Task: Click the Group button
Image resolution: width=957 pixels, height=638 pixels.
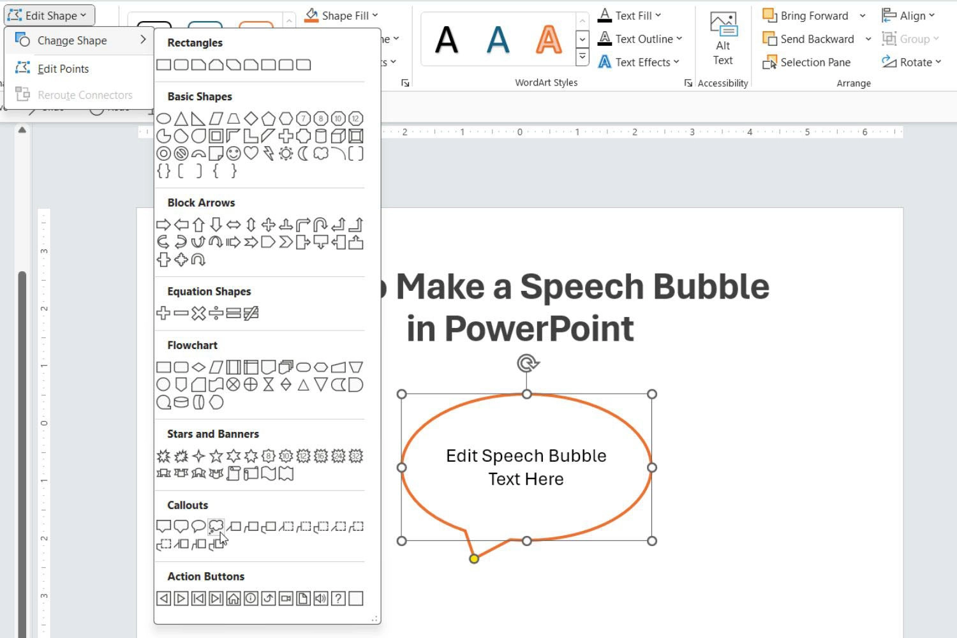Action: pos(910,39)
